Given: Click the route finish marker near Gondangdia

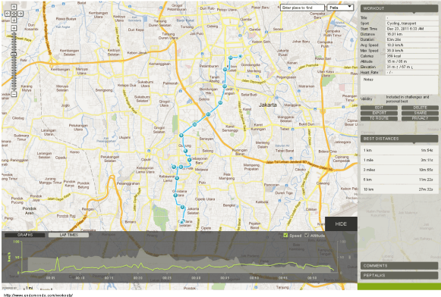Looking at the screenshot, I should click(240, 56).
